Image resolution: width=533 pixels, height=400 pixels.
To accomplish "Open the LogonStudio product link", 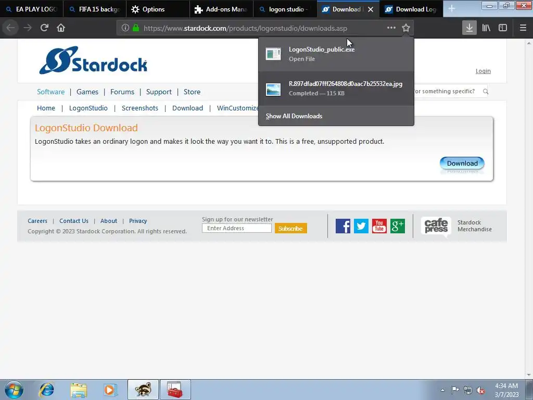I will (x=88, y=108).
